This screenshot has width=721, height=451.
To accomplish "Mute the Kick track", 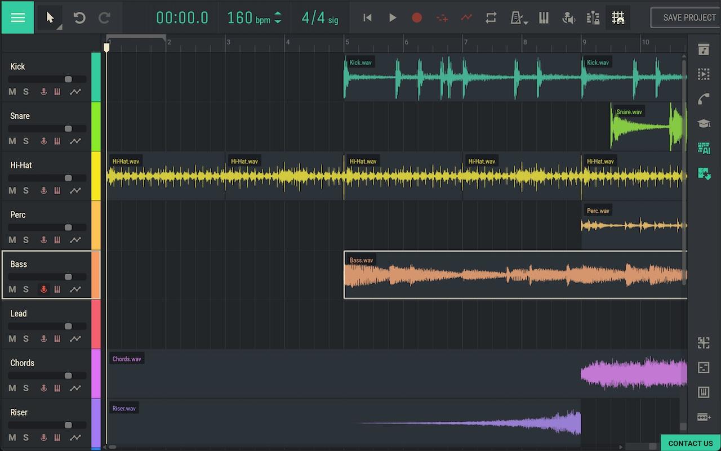I will [12, 92].
